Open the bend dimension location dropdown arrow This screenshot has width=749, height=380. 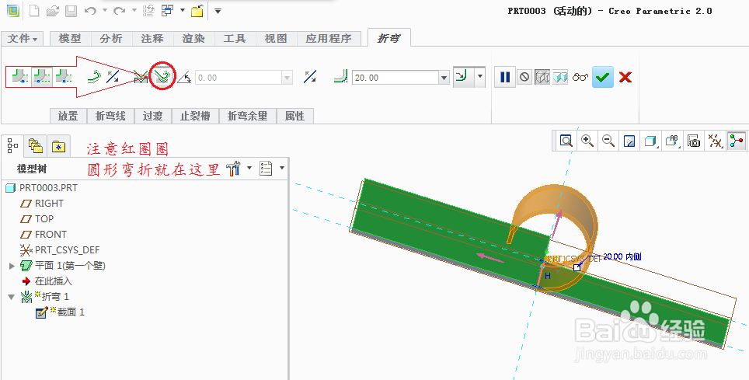480,76
